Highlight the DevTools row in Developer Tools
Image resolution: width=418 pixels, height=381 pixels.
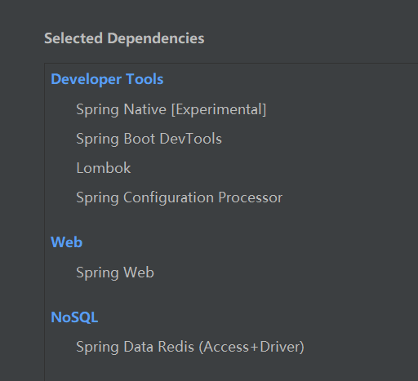231,139
